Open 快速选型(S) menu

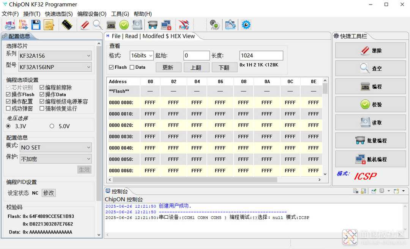point(59,14)
